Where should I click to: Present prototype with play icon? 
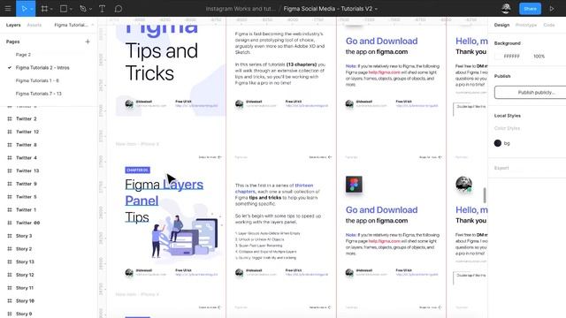point(552,8)
